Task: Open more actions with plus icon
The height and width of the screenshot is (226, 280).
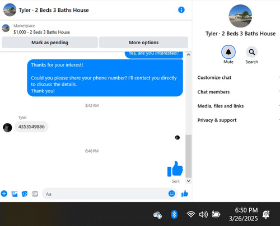Action: tap(4, 194)
